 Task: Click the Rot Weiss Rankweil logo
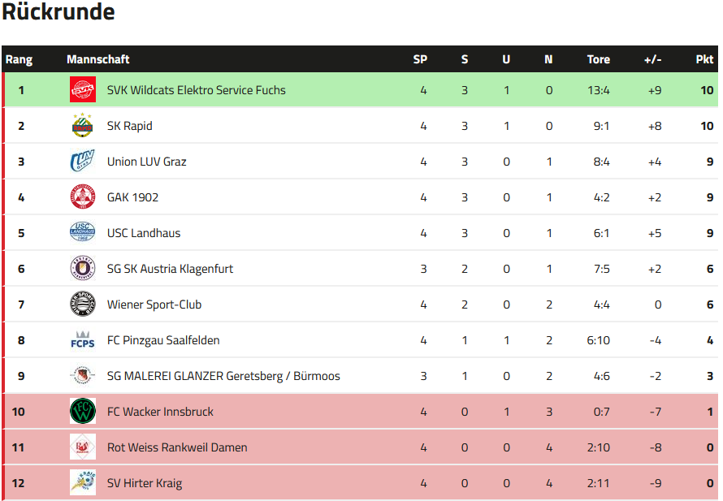(x=82, y=447)
